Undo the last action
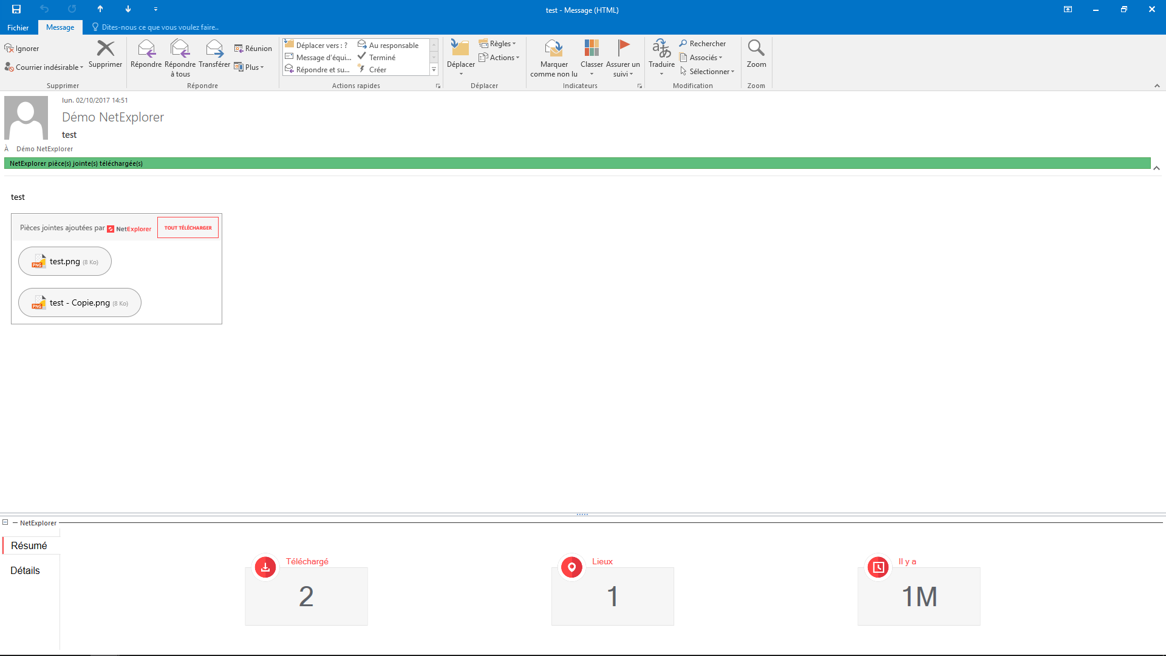The height and width of the screenshot is (656, 1166). point(44,9)
